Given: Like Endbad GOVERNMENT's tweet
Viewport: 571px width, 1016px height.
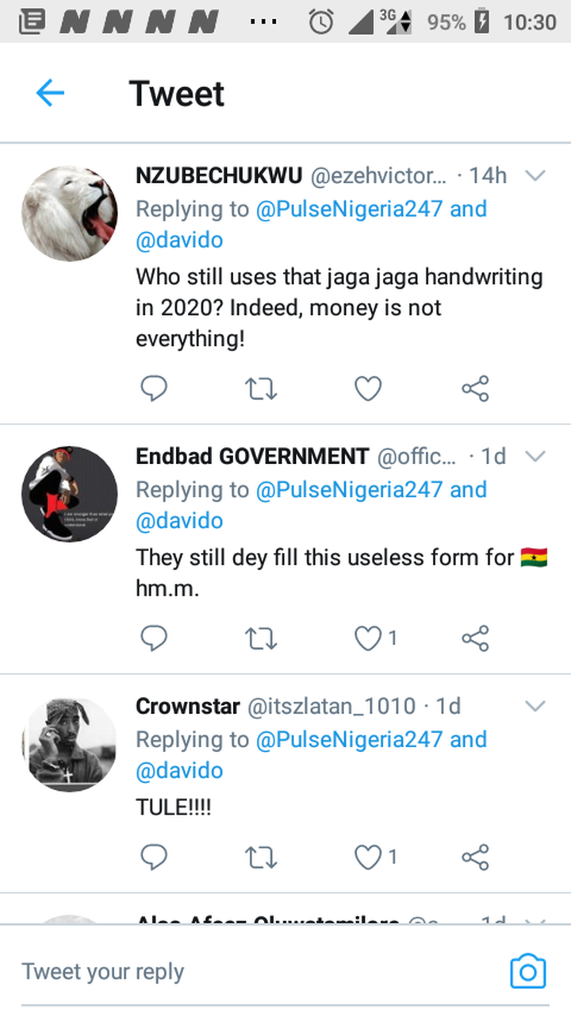Looking at the screenshot, I should 368,638.
